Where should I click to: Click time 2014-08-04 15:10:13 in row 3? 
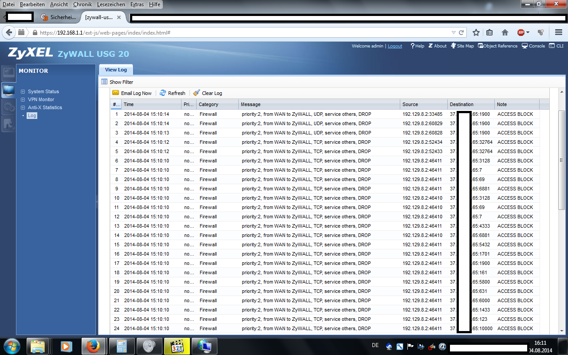(x=146, y=133)
